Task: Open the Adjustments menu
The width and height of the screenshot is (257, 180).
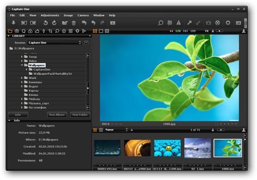Action: 50,15
